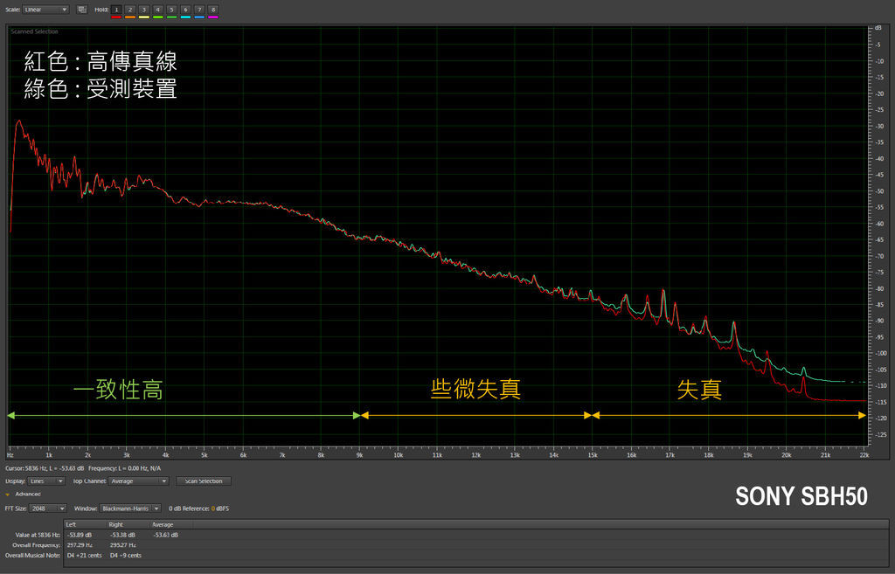Click the Average column header in table
Image resolution: width=895 pixels, height=574 pixels.
tap(163, 524)
